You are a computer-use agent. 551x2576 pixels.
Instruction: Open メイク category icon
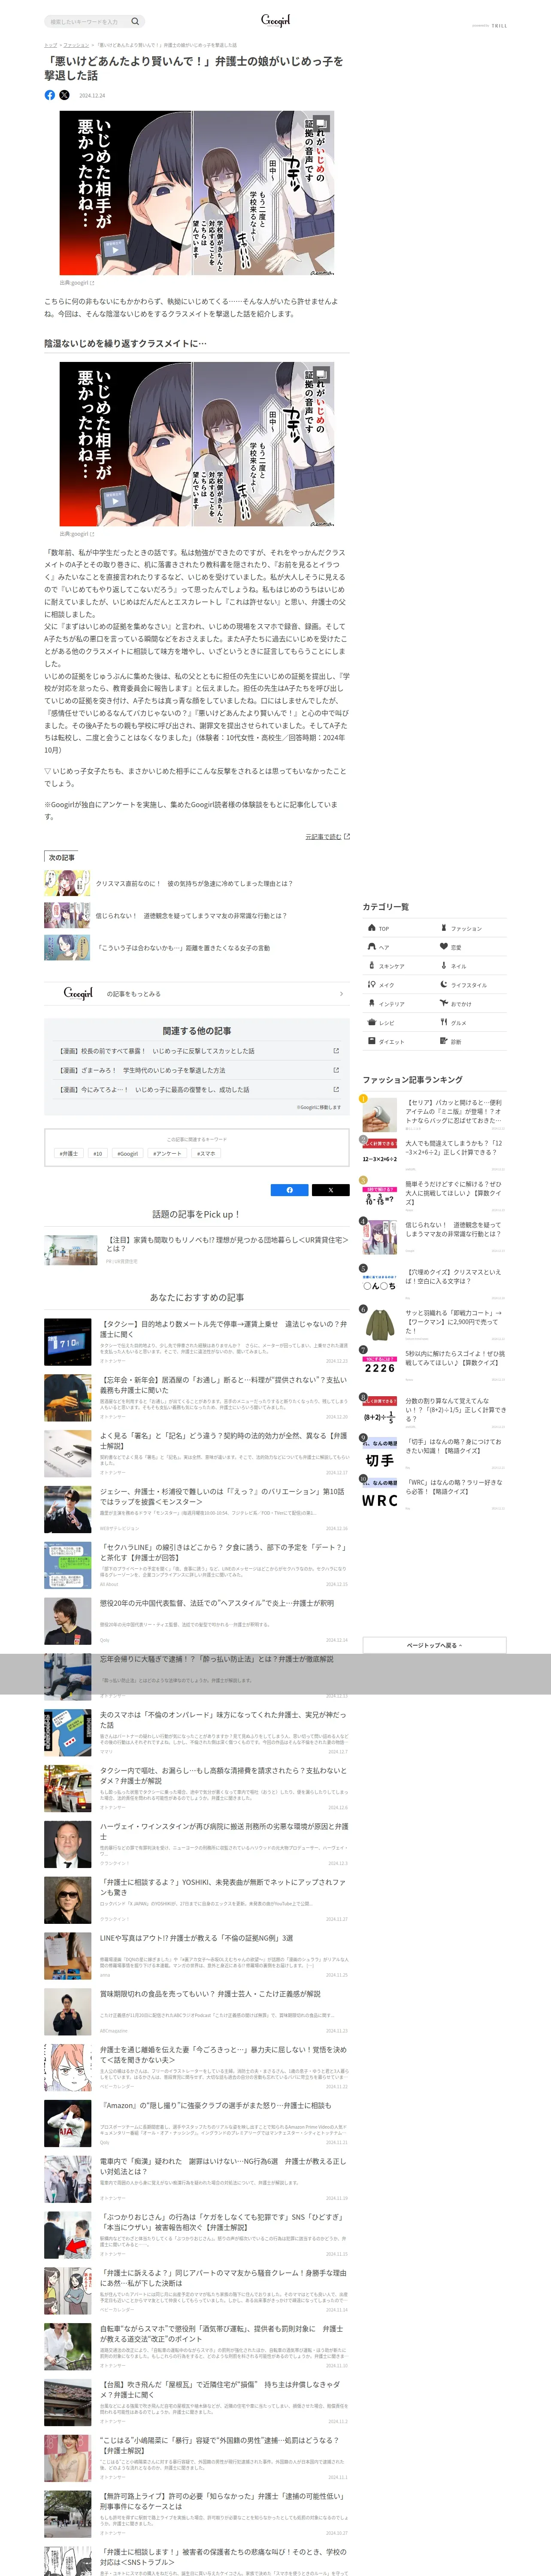371,985
